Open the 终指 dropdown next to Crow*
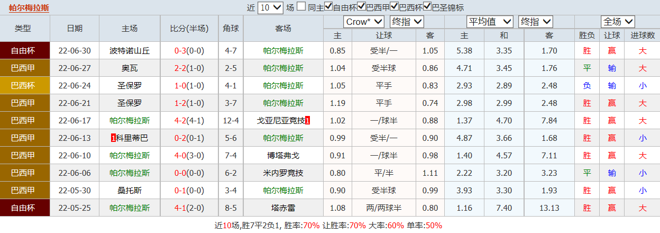Viewport: 660px width, 233px height. 406,22
